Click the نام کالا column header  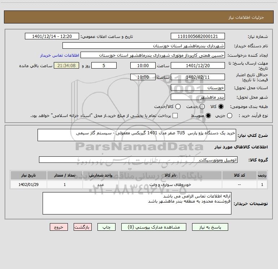[170, 175]
